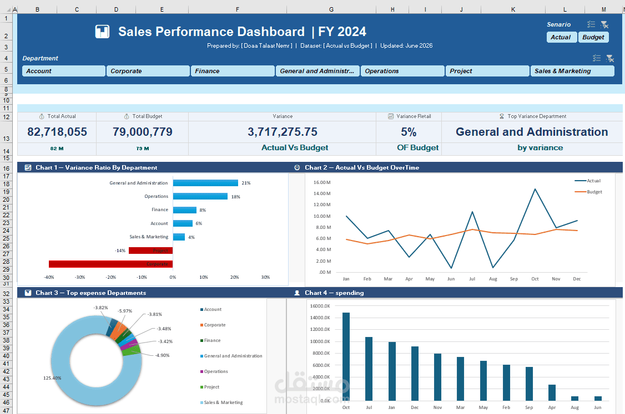Click the Corporate legend entry in donut chart
The image size is (625, 414).
point(213,325)
